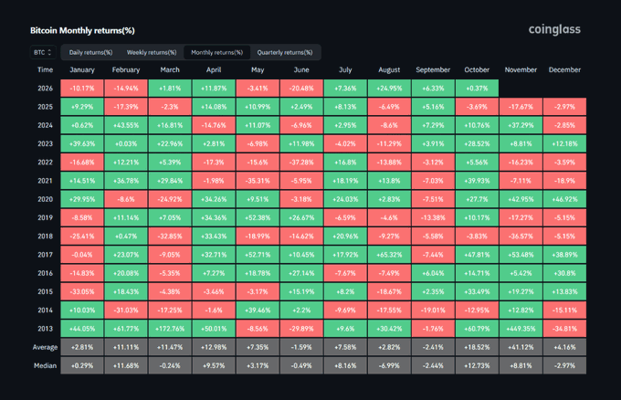Click the -32.85% cell for March 2018
The height and width of the screenshot is (400, 621).
point(170,237)
